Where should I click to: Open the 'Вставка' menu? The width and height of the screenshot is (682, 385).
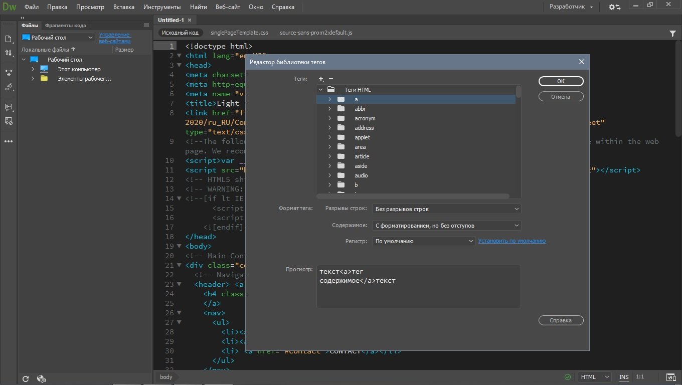point(124,7)
